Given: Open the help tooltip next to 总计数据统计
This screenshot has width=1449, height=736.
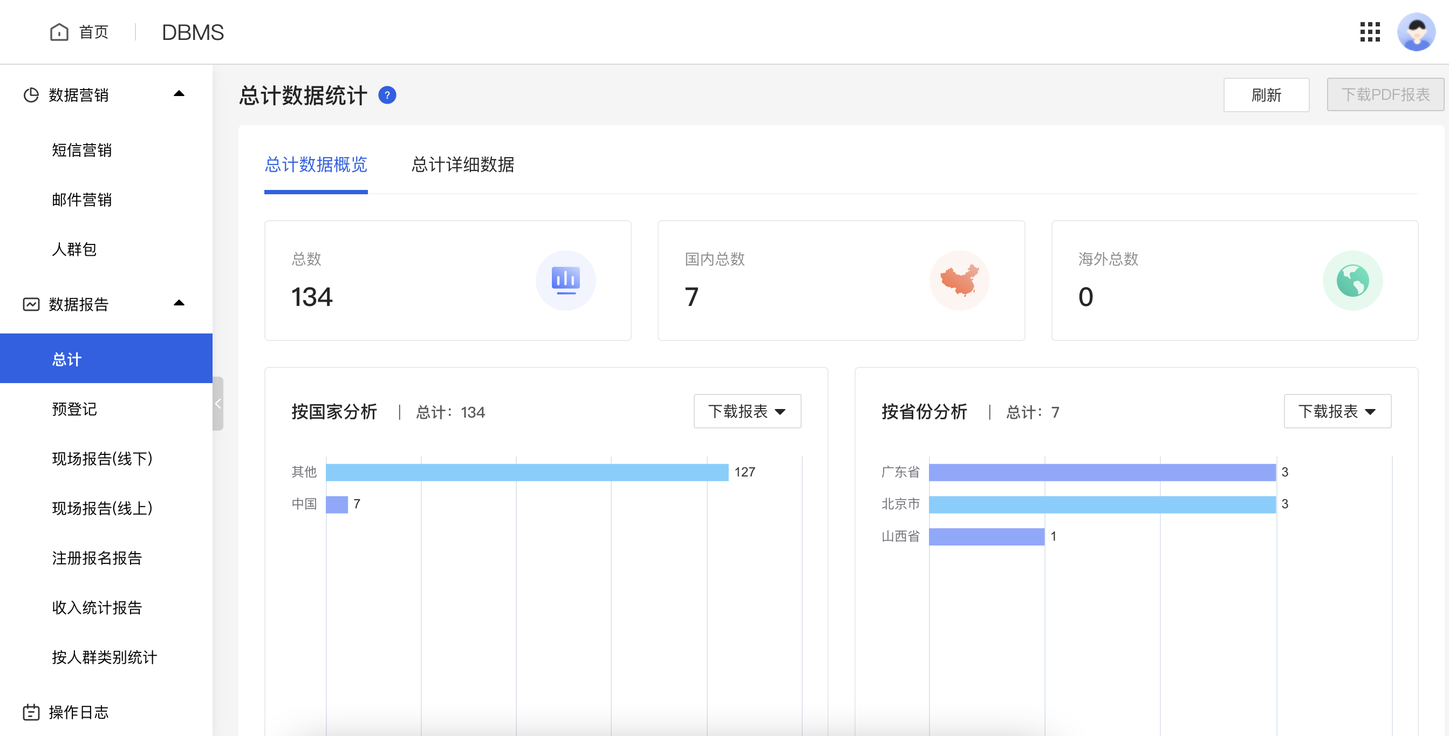Looking at the screenshot, I should pos(387,94).
